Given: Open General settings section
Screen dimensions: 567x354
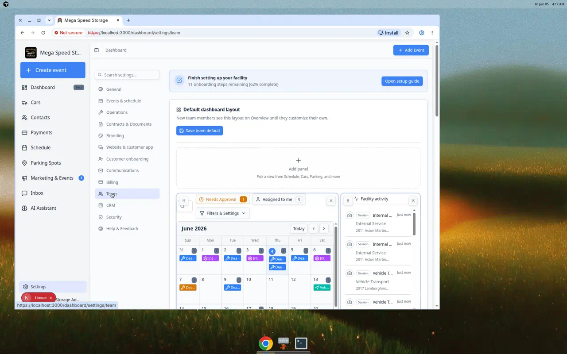Looking at the screenshot, I should [x=127, y=89].
